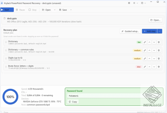This screenshot has width=167, height=113.
Task: Click the Password found label
Action: pyautogui.click(x=74, y=91)
